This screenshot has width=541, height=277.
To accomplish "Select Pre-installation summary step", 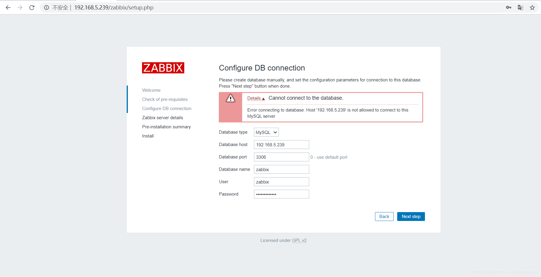I will 166,127.
